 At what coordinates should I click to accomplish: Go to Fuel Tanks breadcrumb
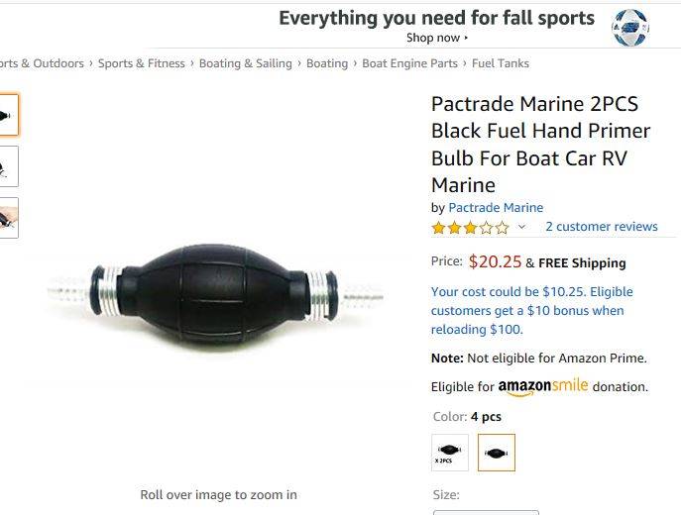[x=501, y=63]
